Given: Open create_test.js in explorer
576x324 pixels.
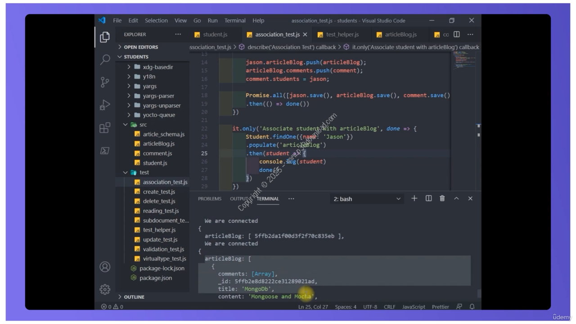Looking at the screenshot, I should [159, 192].
